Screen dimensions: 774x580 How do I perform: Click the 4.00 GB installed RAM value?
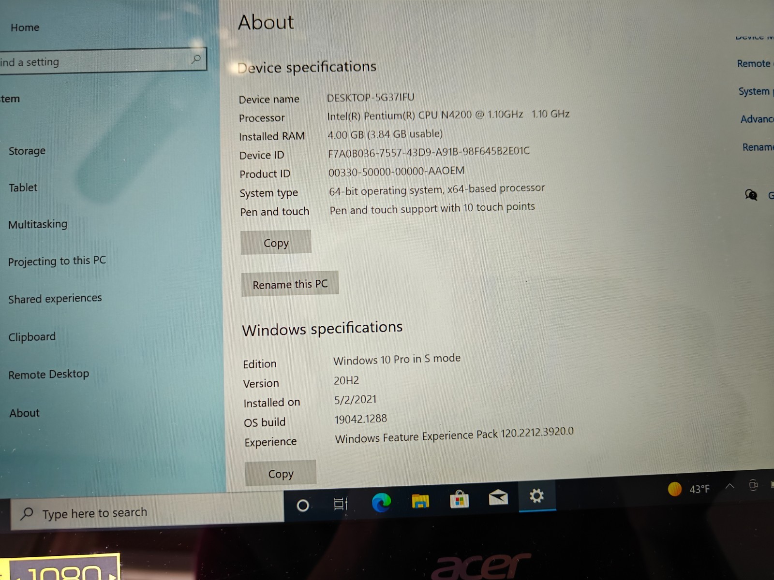(x=385, y=134)
